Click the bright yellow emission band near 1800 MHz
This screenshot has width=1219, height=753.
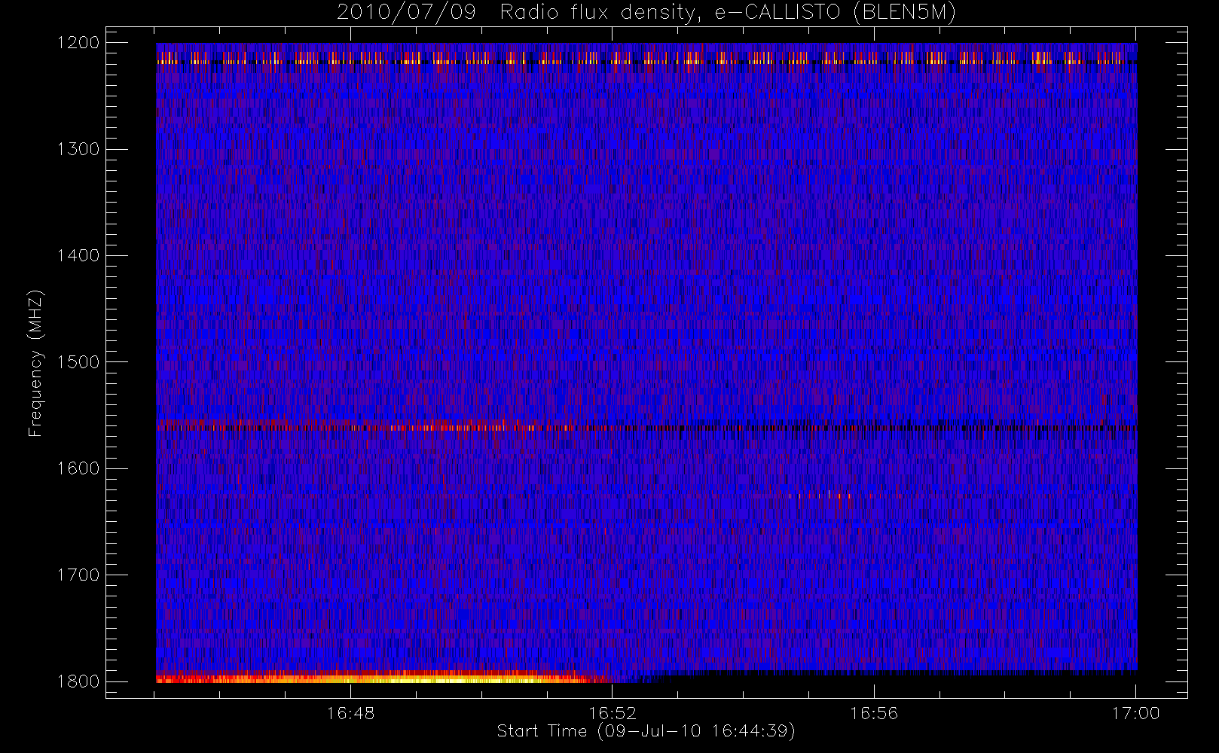tap(384, 677)
